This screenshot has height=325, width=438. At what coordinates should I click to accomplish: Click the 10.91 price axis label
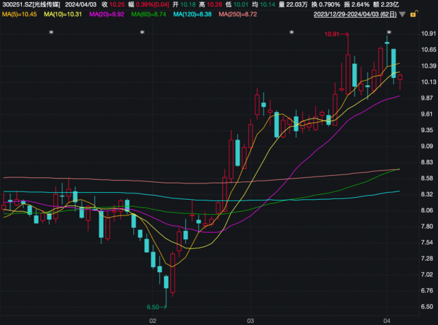pos(428,34)
